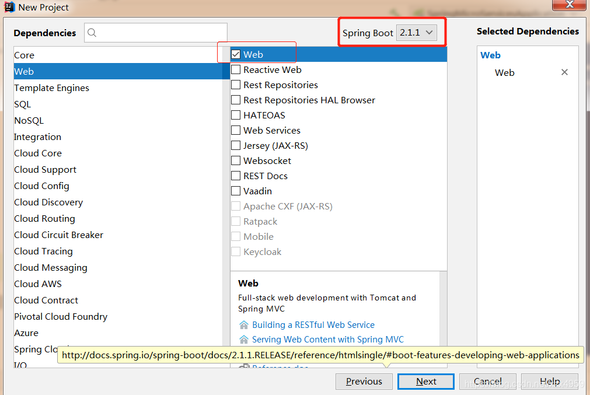Switch to Template Engines category

tap(51, 88)
